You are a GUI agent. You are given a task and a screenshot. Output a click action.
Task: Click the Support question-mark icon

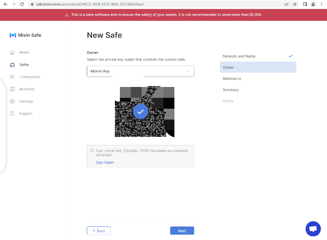[x=12, y=114]
